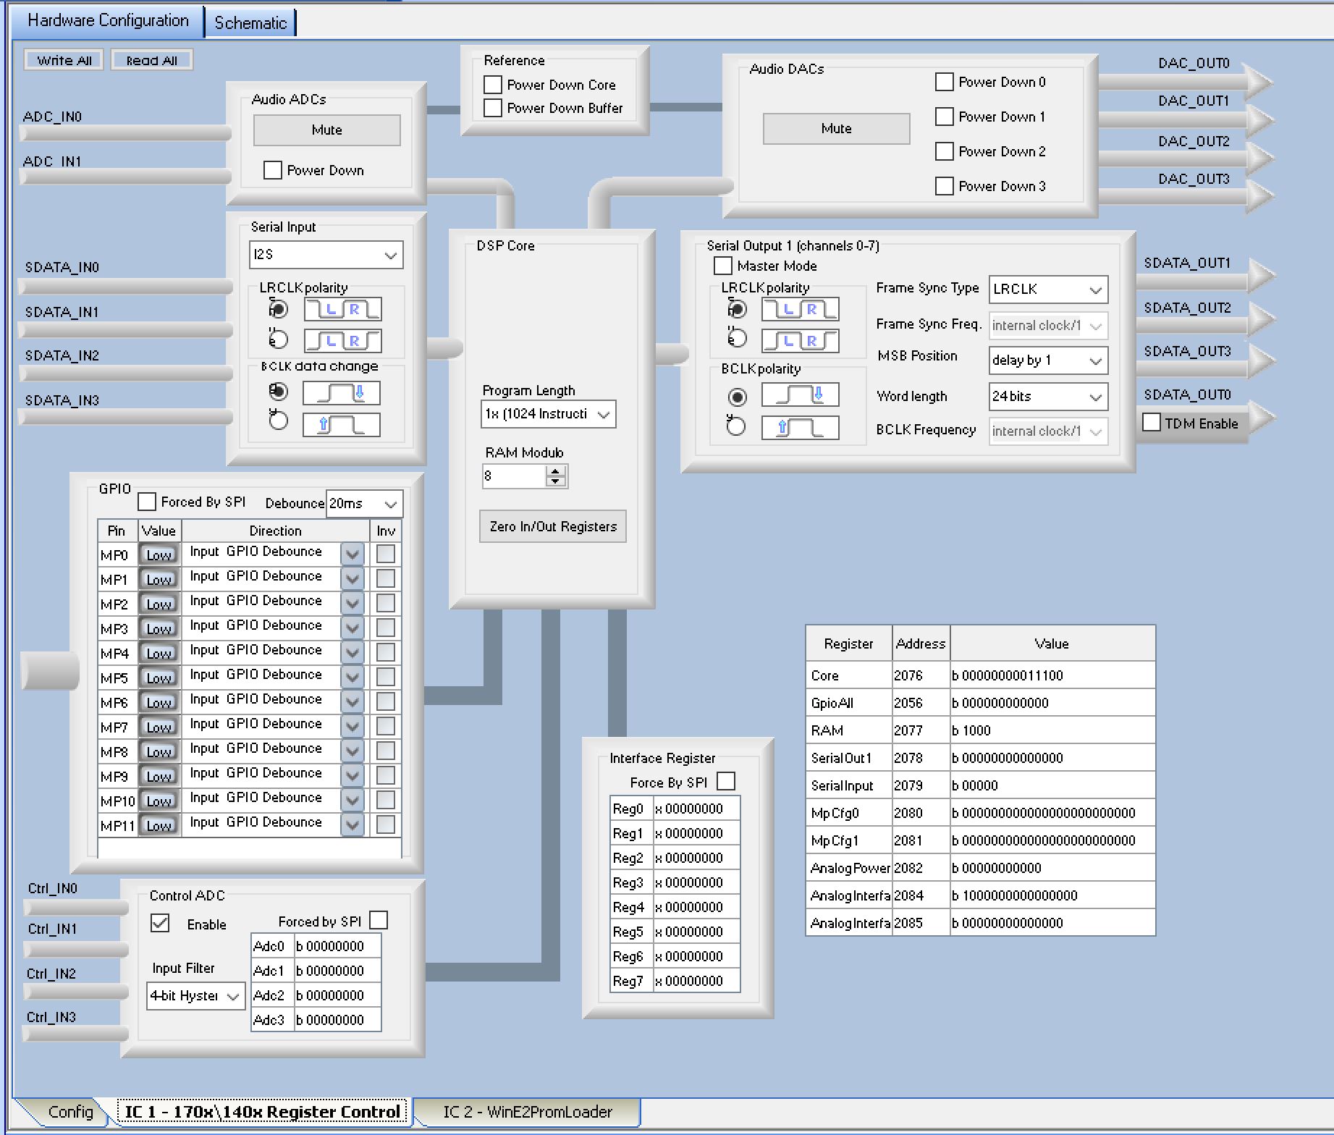Click the Write All button
Image resolution: width=1334 pixels, height=1135 pixels.
(x=64, y=60)
